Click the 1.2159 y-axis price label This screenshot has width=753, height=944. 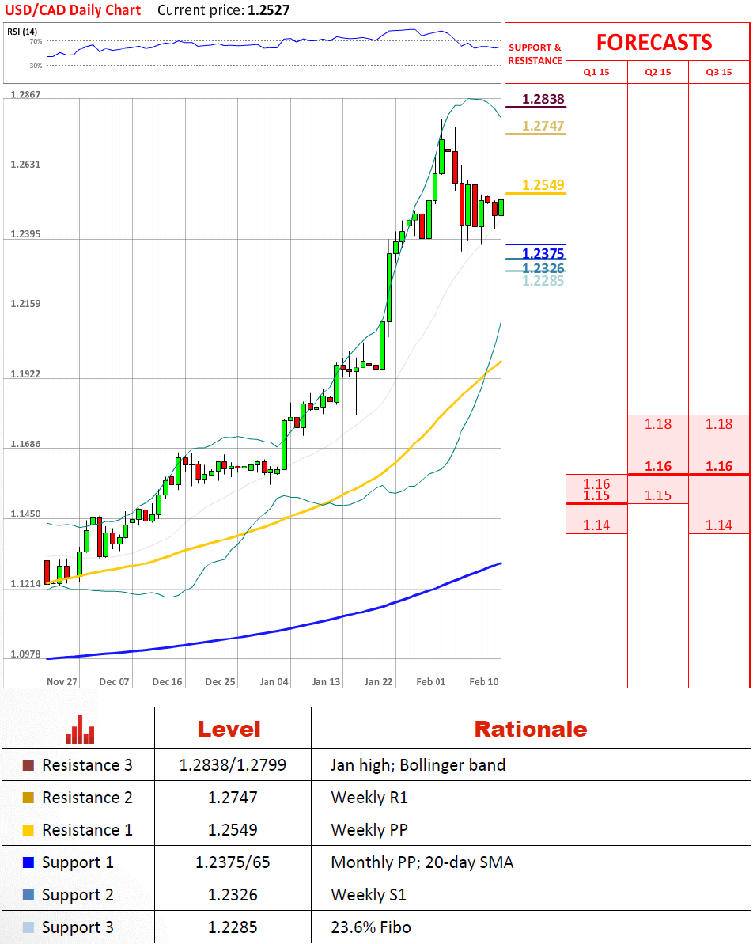[x=25, y=304]
